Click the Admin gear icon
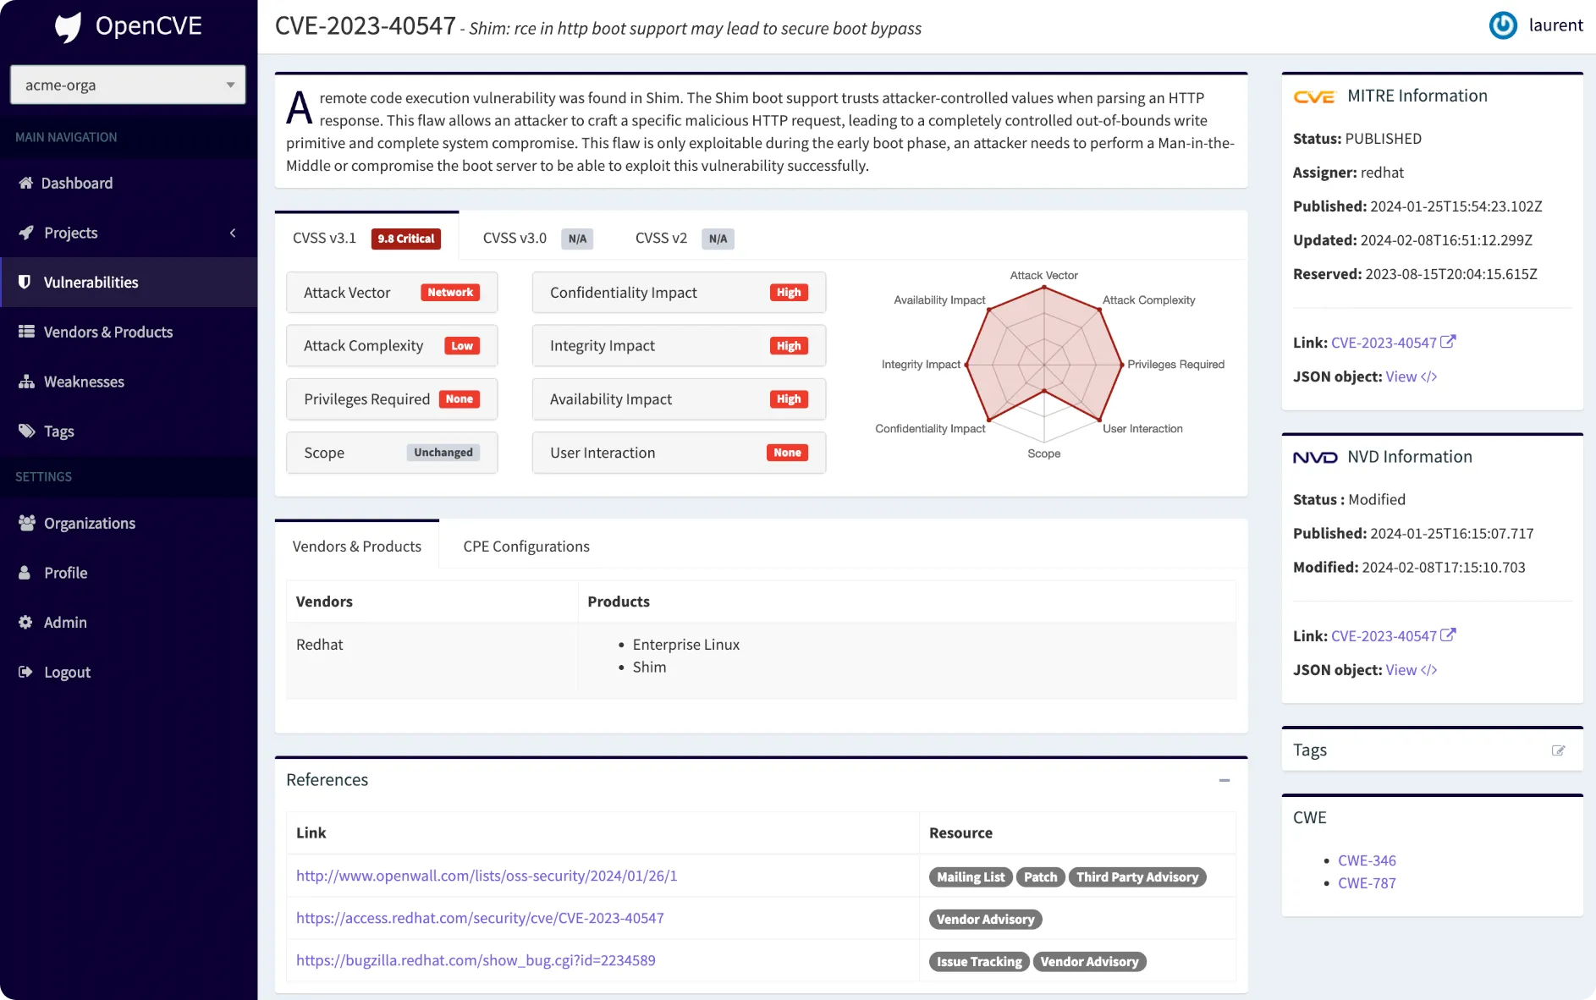Image resolution: width=1596 pixels, height=1000 pixels. click(x=25, y=622)
